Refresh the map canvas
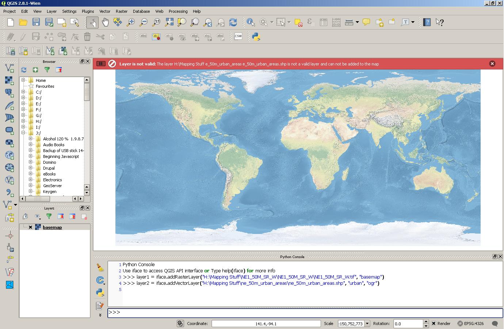504x329 pixels. coord(233,22)
